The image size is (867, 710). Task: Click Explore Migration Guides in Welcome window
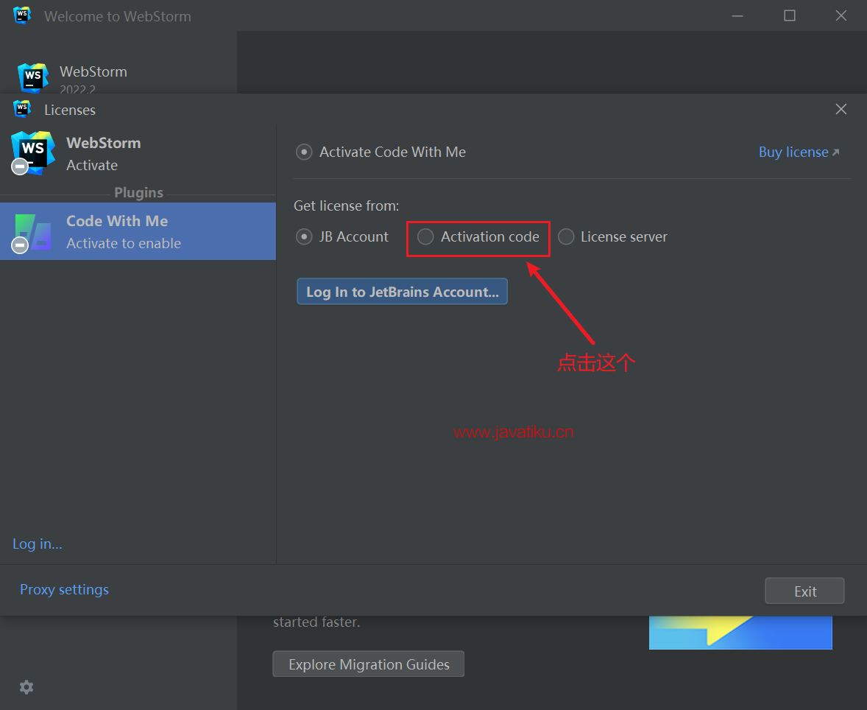[368, 664]
